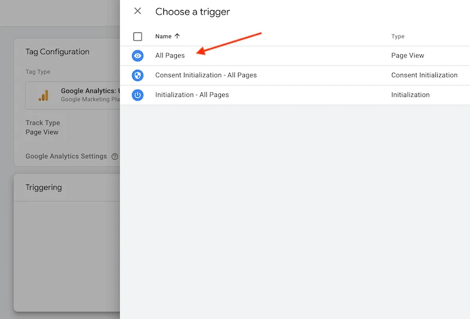Click the power icon for Initialization trigger
Screen dimensions: 470x319
(x=137, y=95)
